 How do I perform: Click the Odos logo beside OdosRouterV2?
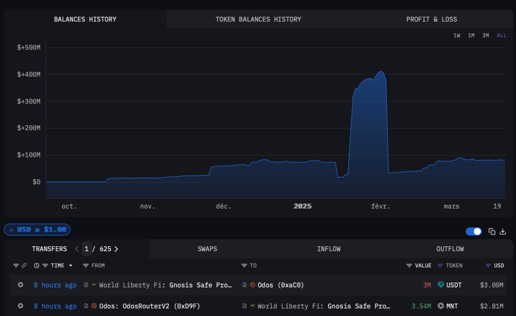point(94,306)
